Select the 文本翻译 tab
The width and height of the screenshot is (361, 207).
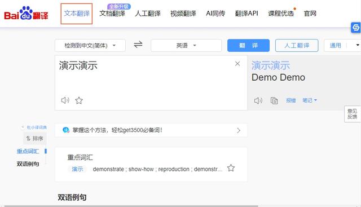[x=77, y=14]
